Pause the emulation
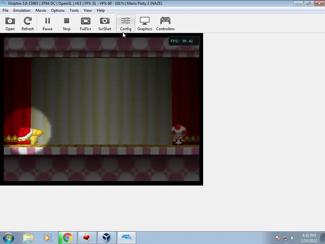The height and width of the screenshot is (244, 325). click(48, 24)
